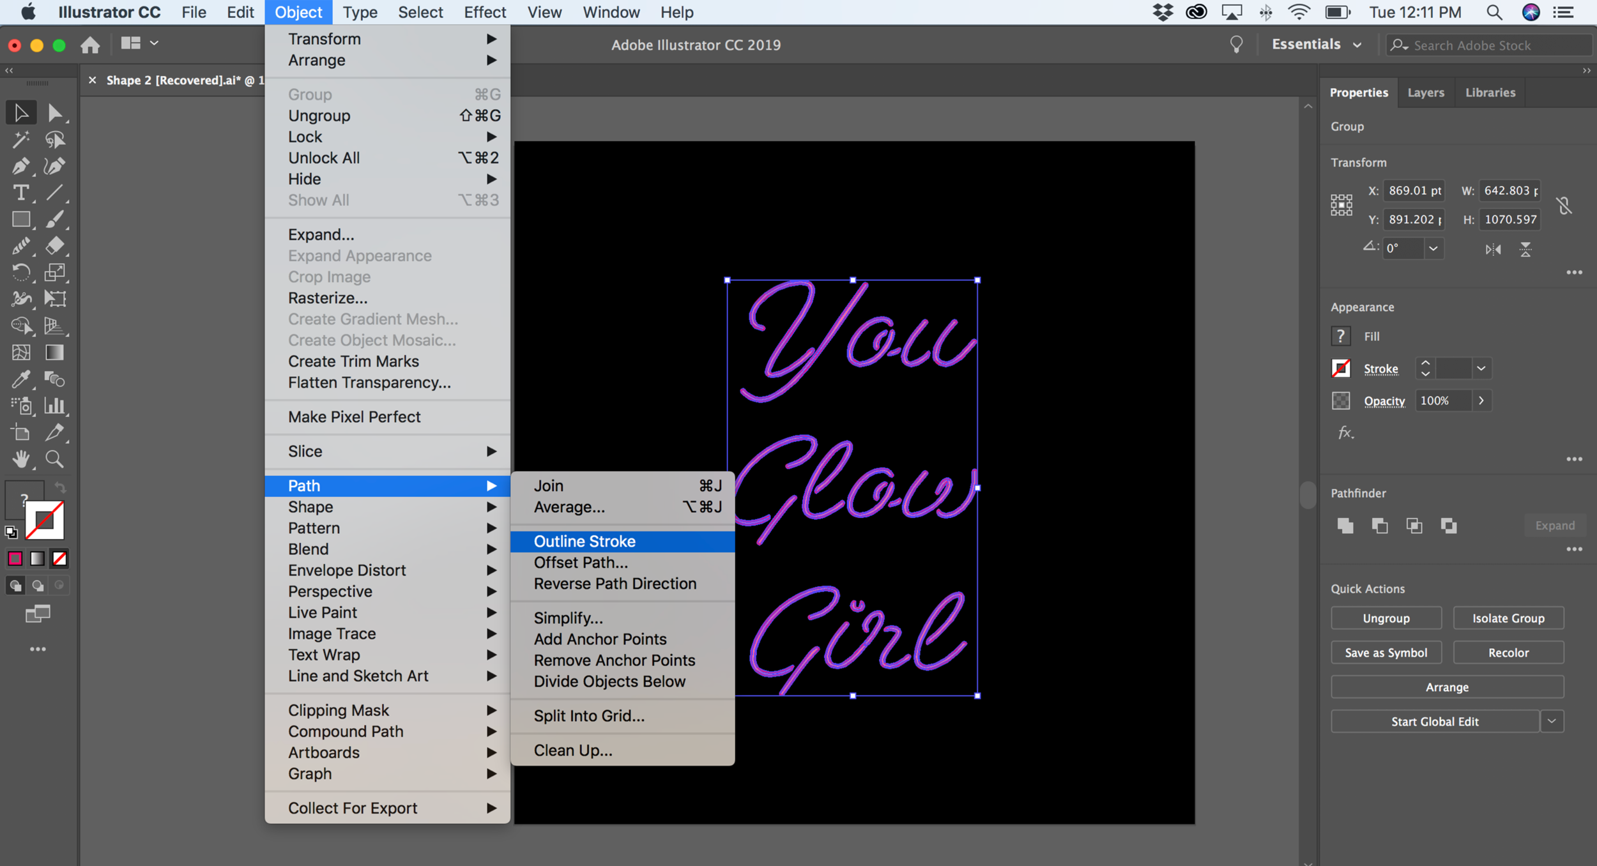Select the Free Transform tool
Image resolution: width=1597 pixels, height=866 pixels.
pyautogui.click(x=55, y=299)
